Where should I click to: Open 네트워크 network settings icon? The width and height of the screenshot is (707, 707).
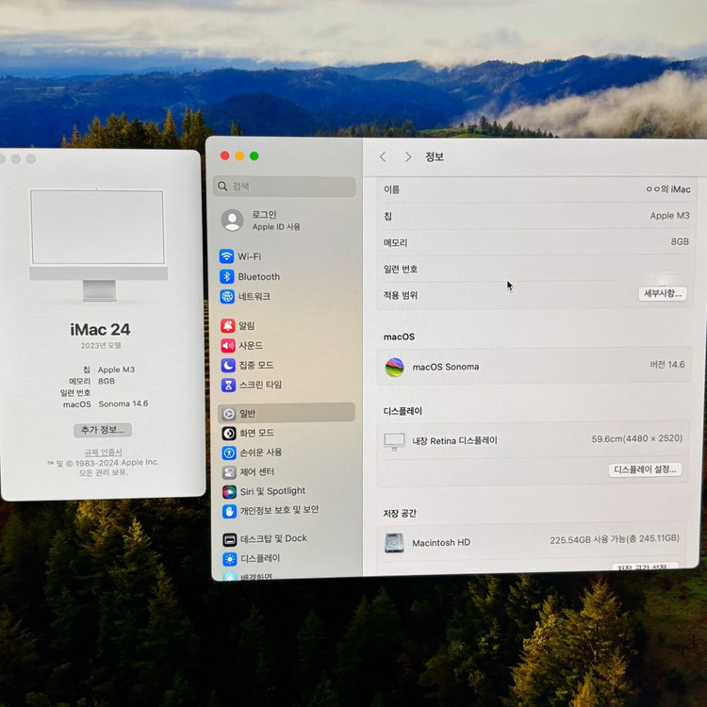[x=227, y=296]
